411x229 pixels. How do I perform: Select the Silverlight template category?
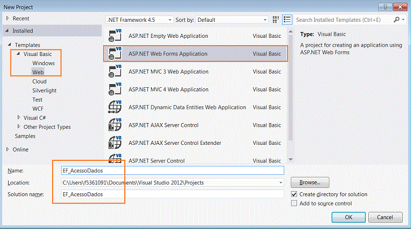click(44, 90)
